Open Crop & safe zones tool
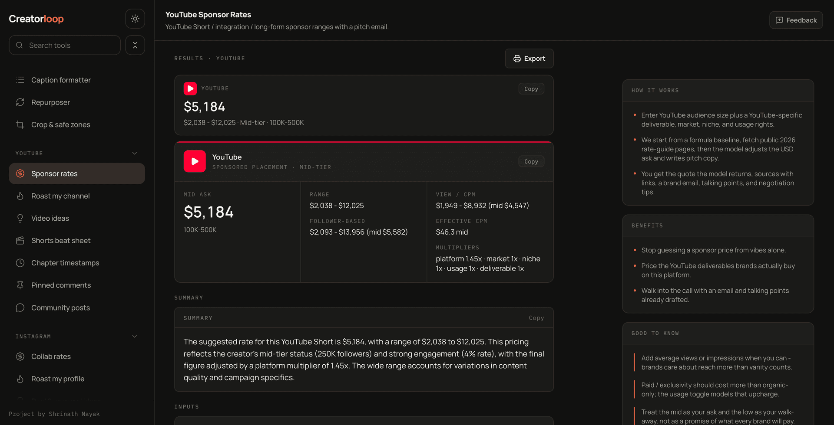834x425 pixels. (x=77, y=124)
